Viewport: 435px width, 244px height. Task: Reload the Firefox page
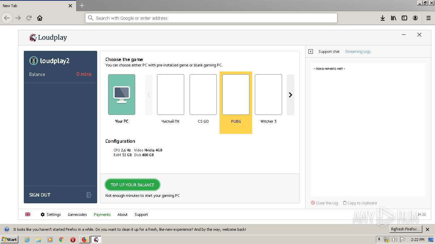[x=29, y=18]
